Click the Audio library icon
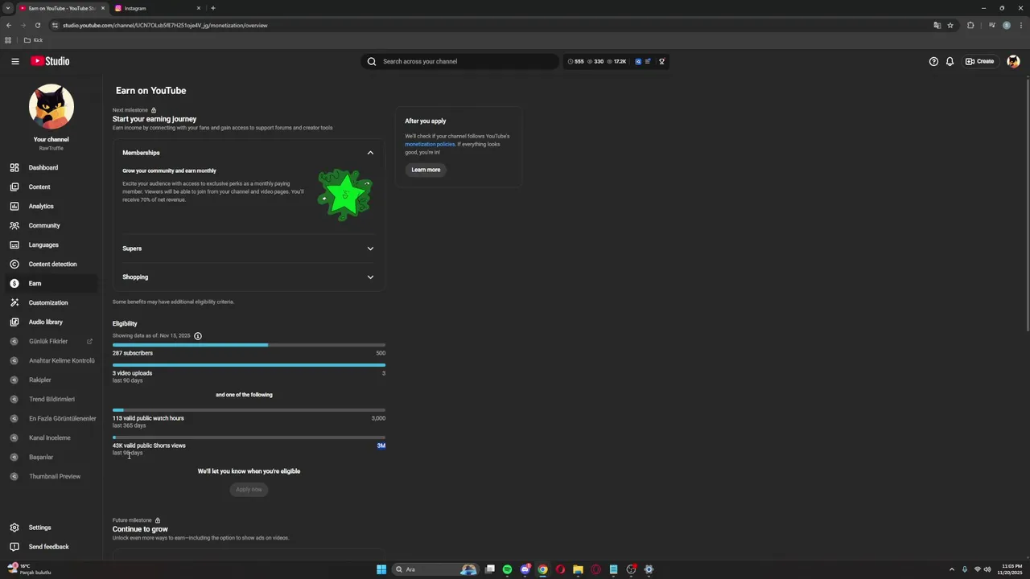Image resolution: width=1030 pixels, height=579 pixels. click(x=14, y=322)
